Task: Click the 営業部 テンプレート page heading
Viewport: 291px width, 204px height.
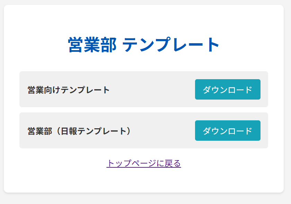Action: tap(144, 45)
